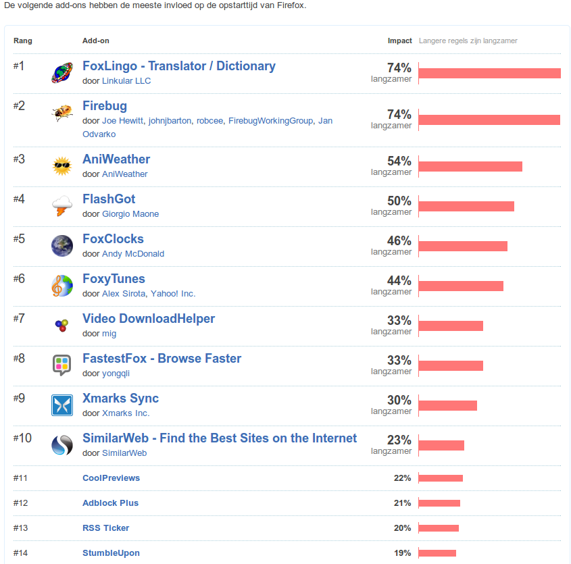Click the FoxClocks globe icon

(x=62, y=246)
